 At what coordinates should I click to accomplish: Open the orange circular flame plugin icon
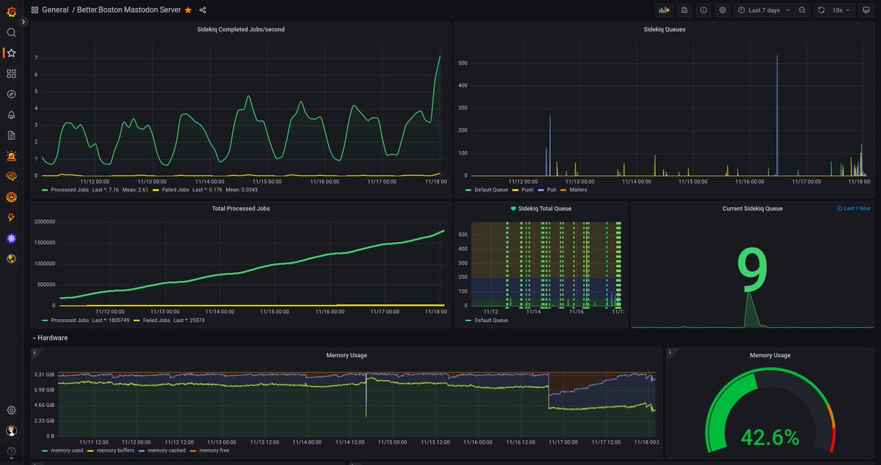click(11, 197)
